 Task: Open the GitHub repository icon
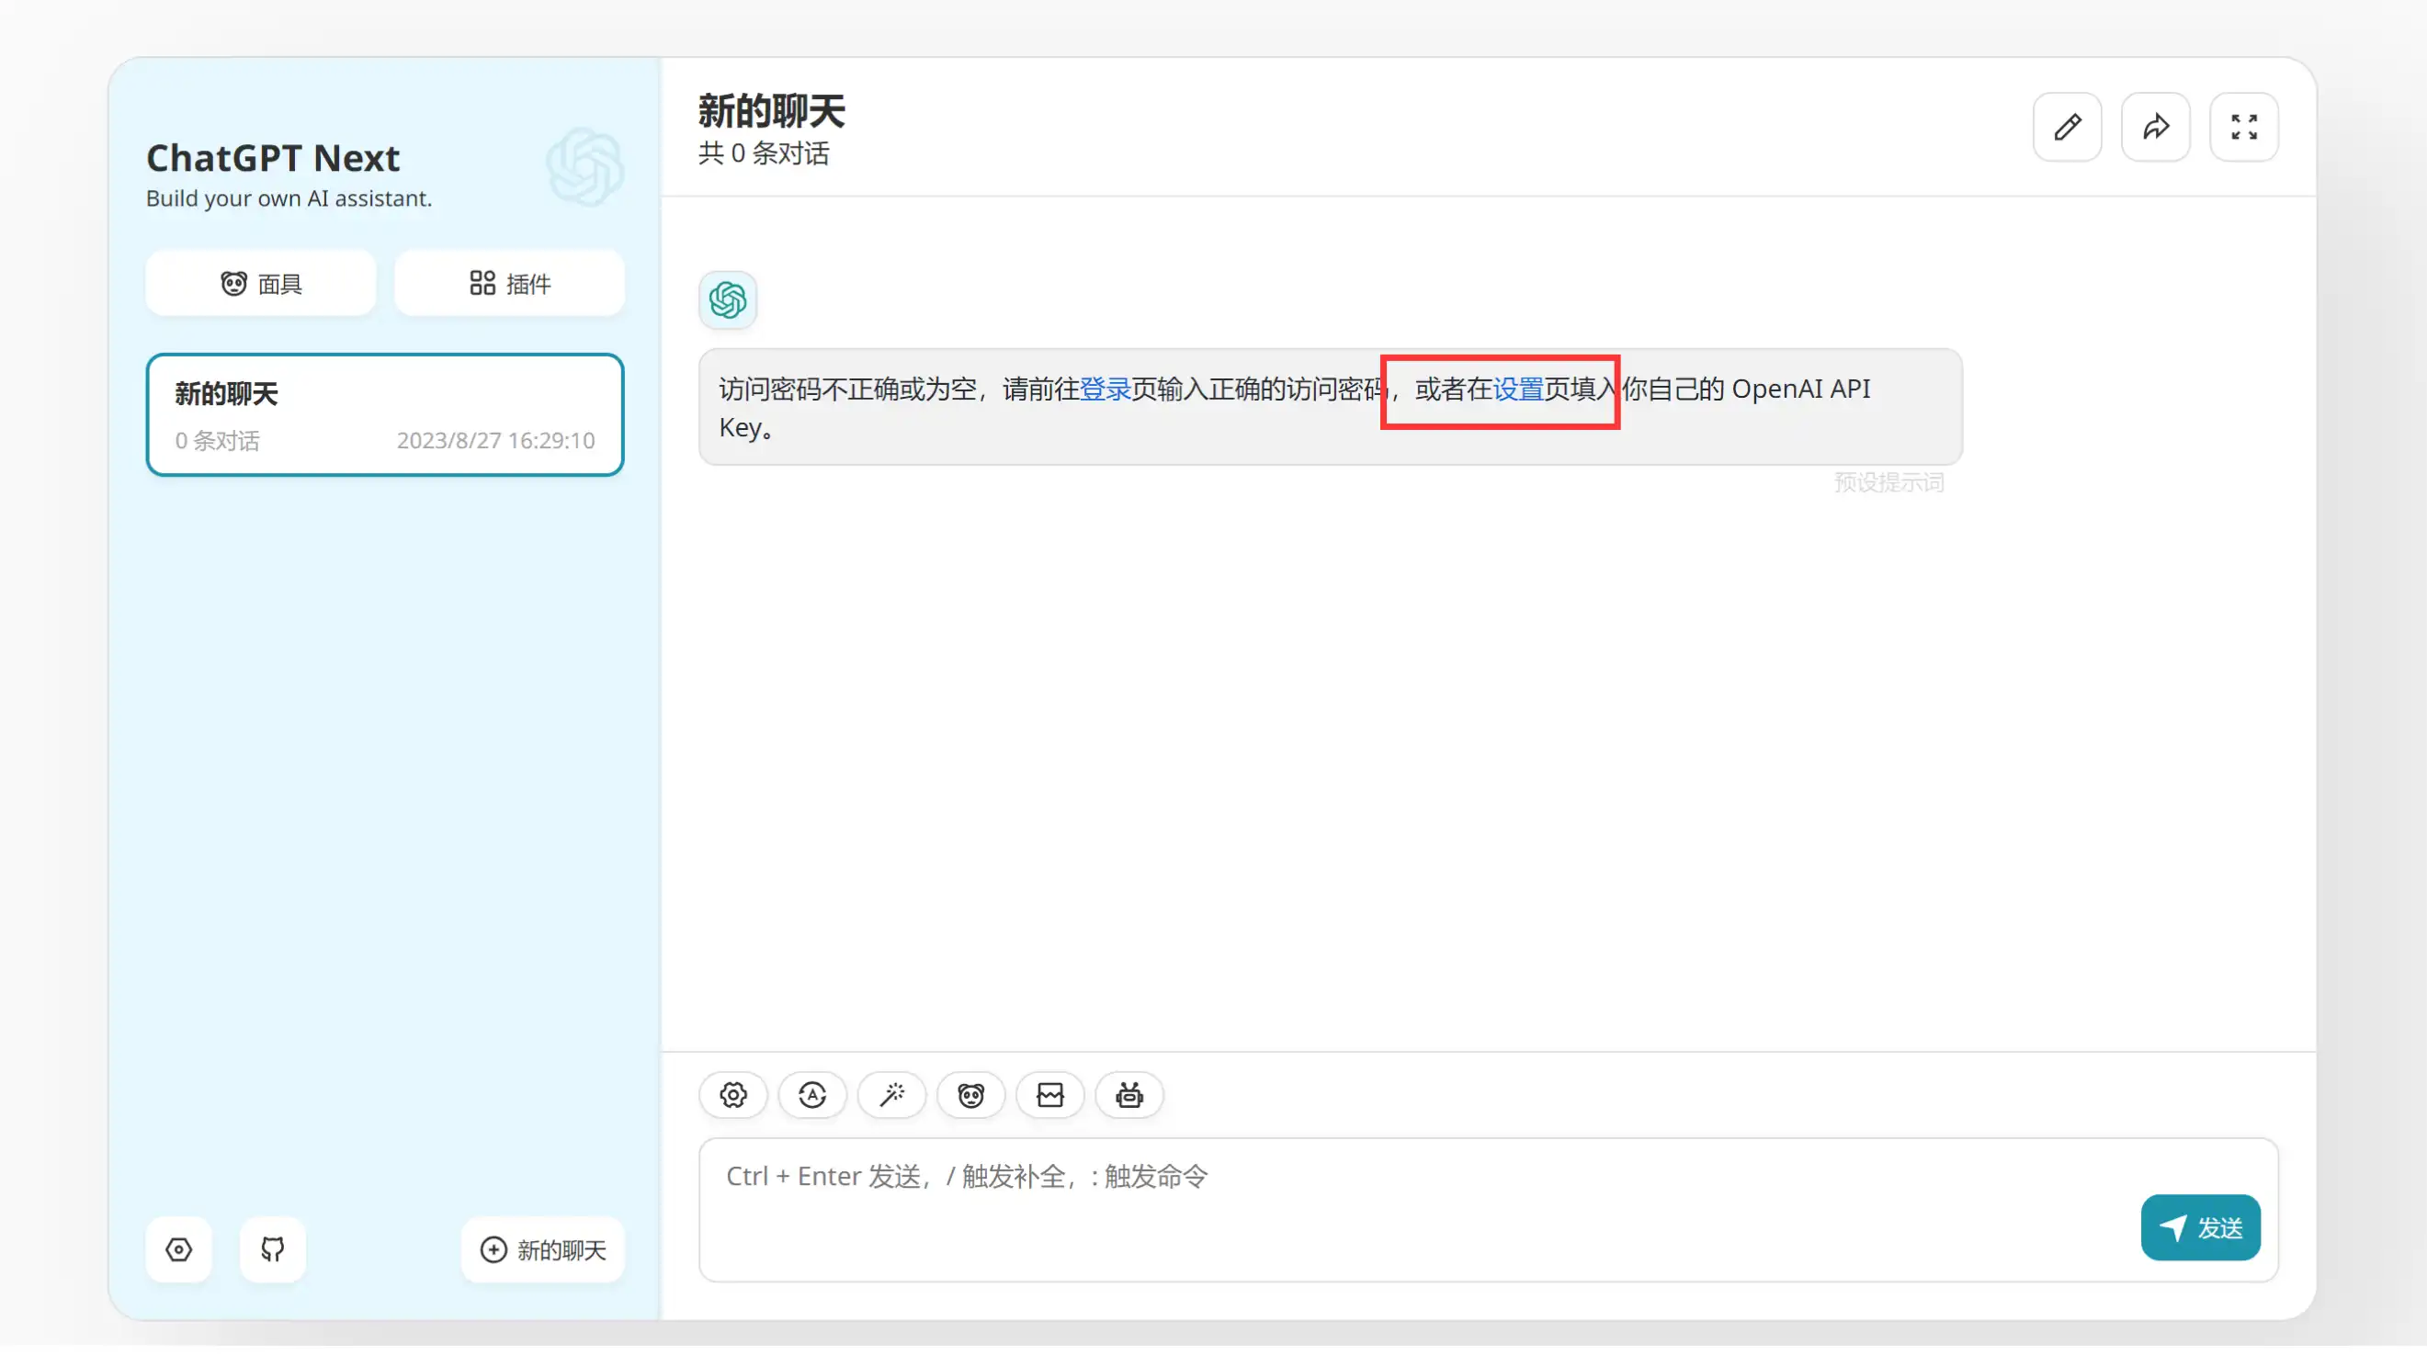coord(272,1249)
